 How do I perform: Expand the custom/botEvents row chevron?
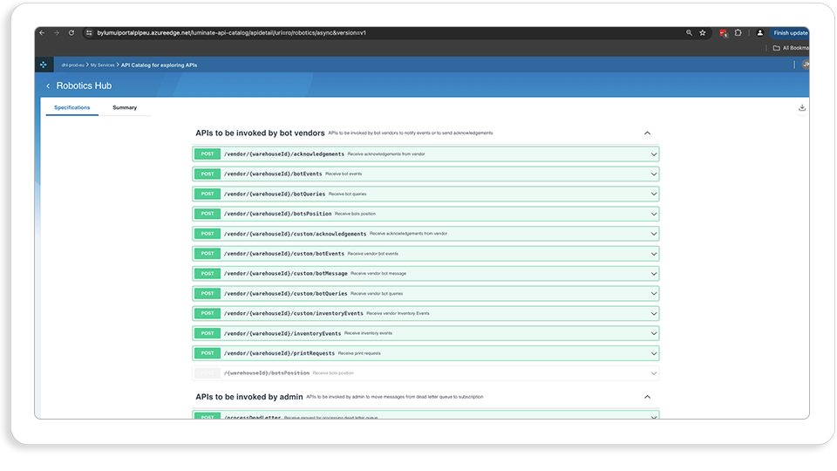pyautogui.click(x=653, y=254)
